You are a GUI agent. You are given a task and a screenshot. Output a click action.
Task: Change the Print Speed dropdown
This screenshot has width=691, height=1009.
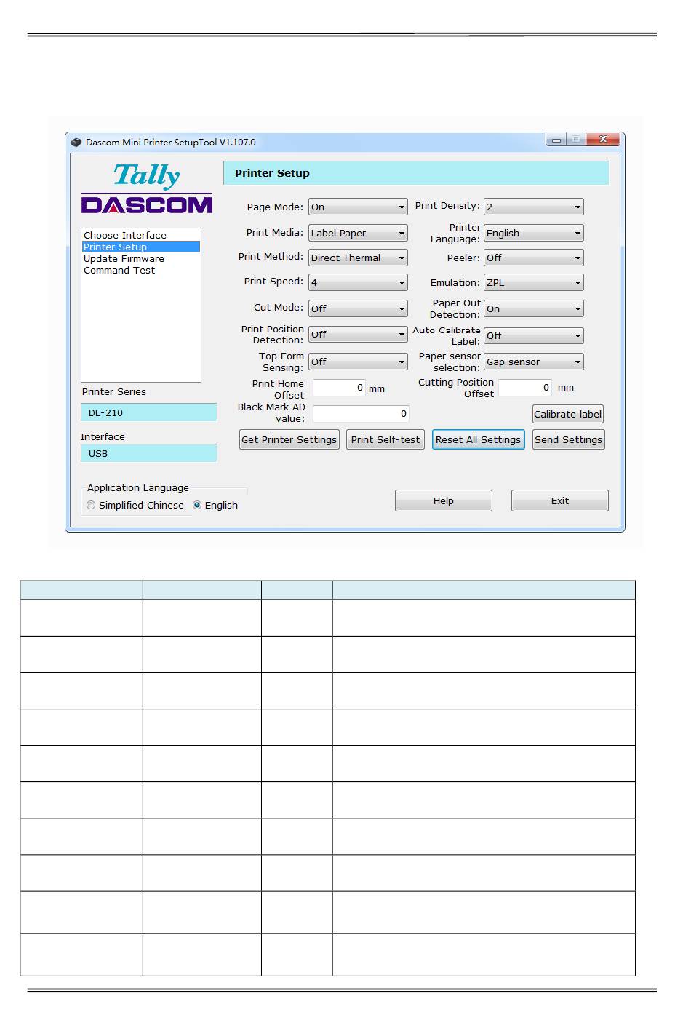(357, 283)
